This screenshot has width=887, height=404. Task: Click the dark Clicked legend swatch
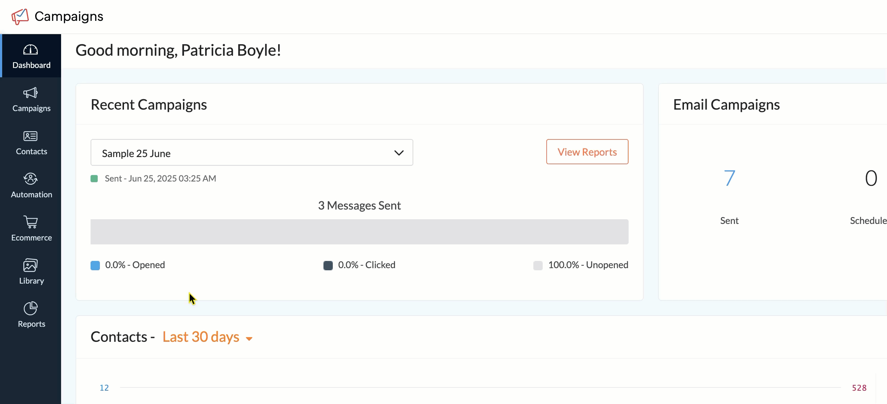(x=328, y=266)
